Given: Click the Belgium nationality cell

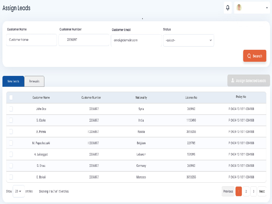Looking at the screenshot, I should coord(141,143).
